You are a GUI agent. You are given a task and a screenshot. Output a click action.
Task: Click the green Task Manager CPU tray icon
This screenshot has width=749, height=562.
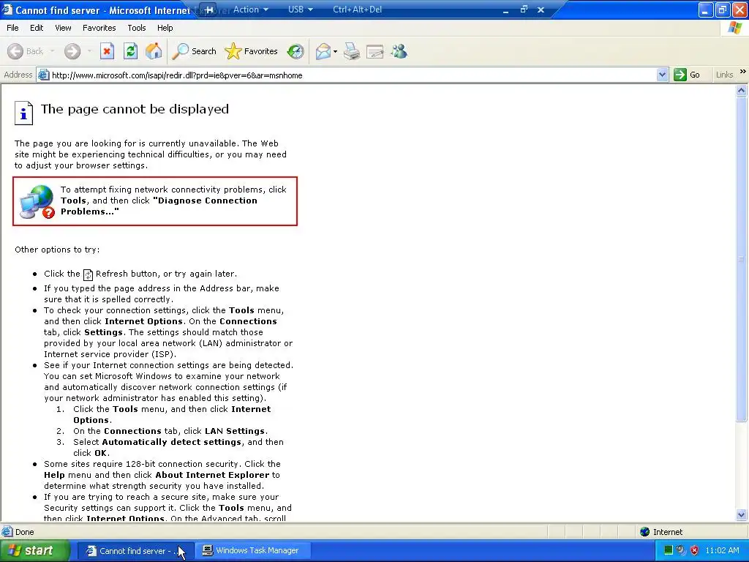pyautogui.click(x=669, y=550)
